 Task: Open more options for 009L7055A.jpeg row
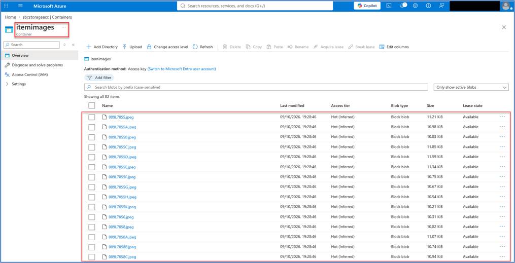[x=502, y=127]
